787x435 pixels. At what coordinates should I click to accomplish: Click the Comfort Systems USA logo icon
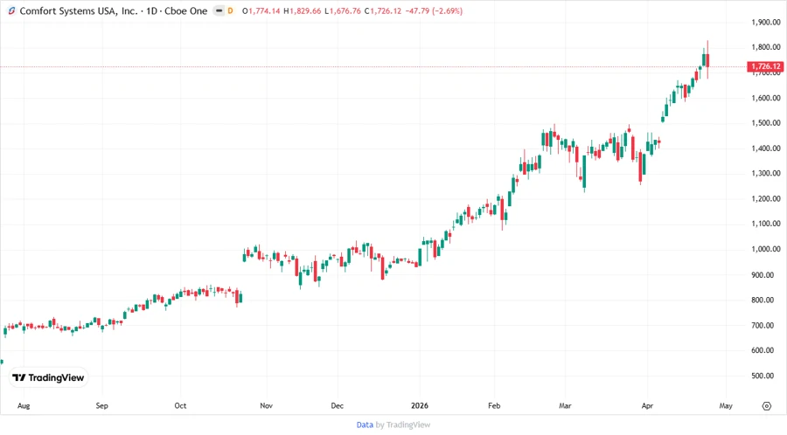(11, 10)
